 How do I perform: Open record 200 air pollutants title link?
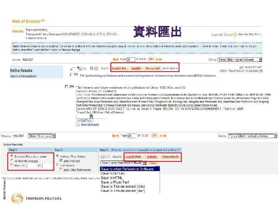pos(134,87)
